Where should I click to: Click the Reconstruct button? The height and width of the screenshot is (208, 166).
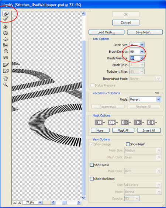coord(108,107)
